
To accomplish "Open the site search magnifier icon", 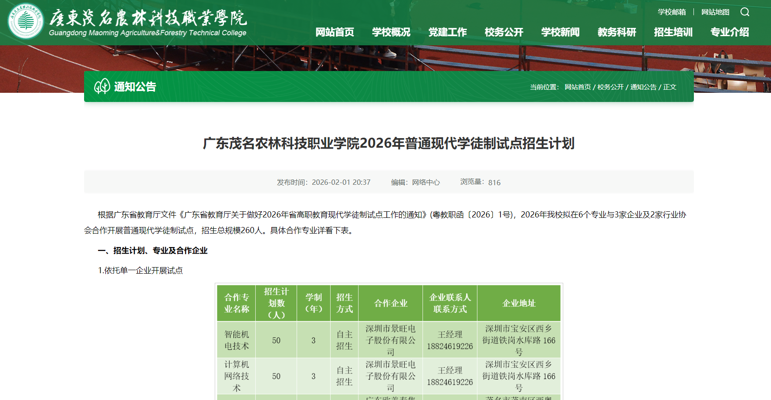I will click(x=745, y=12).
